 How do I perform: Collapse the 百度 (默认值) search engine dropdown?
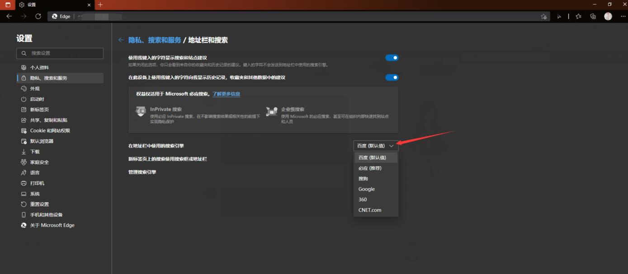click(376, 146)
